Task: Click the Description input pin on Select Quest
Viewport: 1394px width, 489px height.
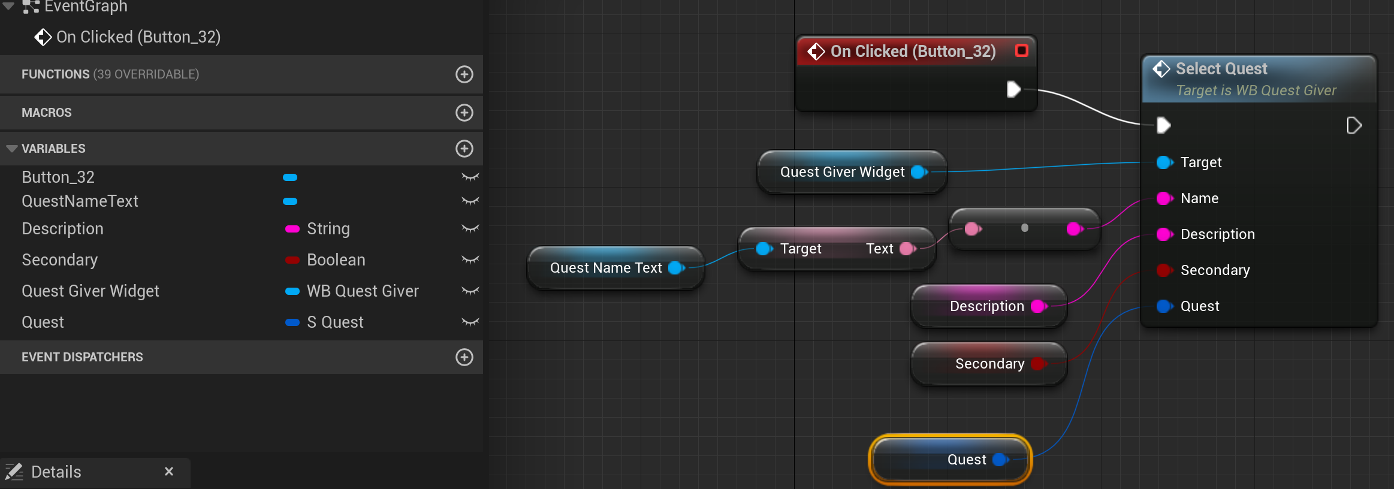Action: (1164, 234)
